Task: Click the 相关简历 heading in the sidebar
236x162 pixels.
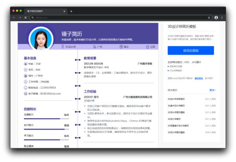Action: coord(173,90)
